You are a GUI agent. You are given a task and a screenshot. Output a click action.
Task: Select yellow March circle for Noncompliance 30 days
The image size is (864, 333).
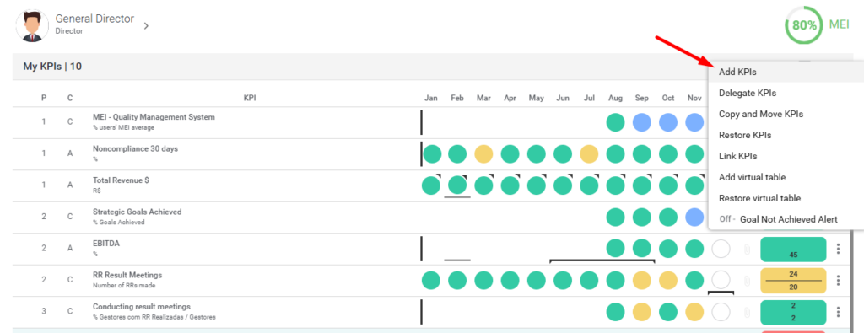tap(483, 153)
